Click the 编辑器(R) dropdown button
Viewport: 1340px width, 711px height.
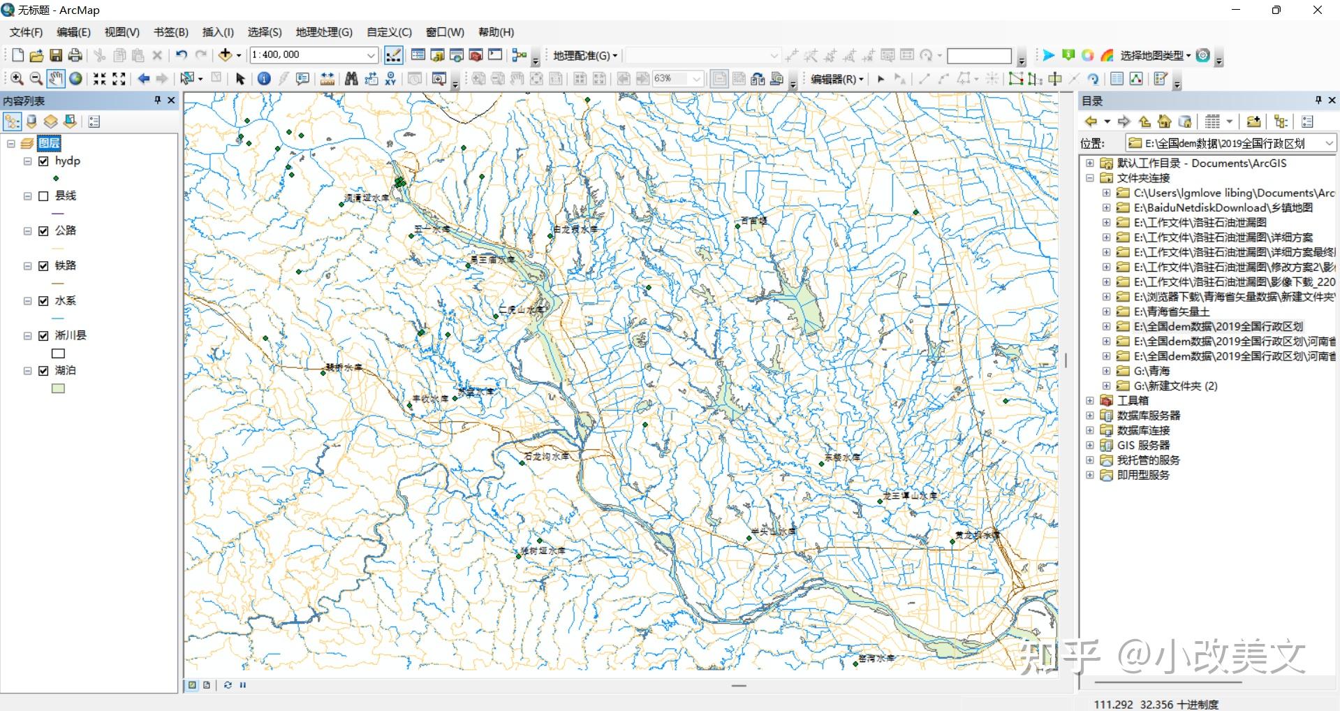pyautogui.click(x=837, y=79)
